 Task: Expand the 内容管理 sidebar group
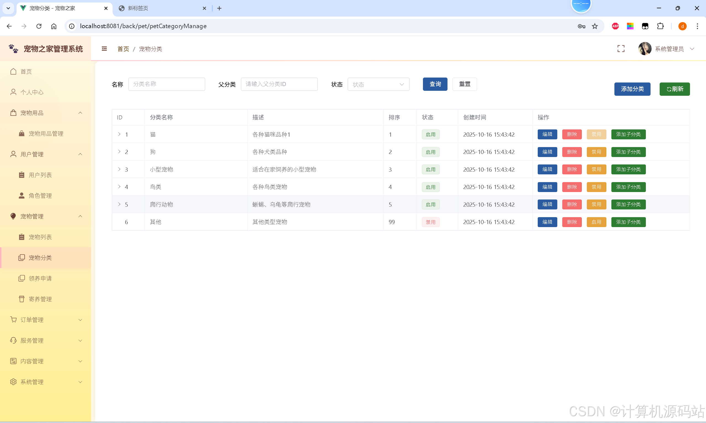(46, 361)
